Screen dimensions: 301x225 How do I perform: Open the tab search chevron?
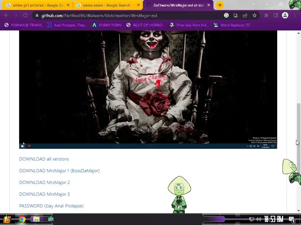(254, 4)
